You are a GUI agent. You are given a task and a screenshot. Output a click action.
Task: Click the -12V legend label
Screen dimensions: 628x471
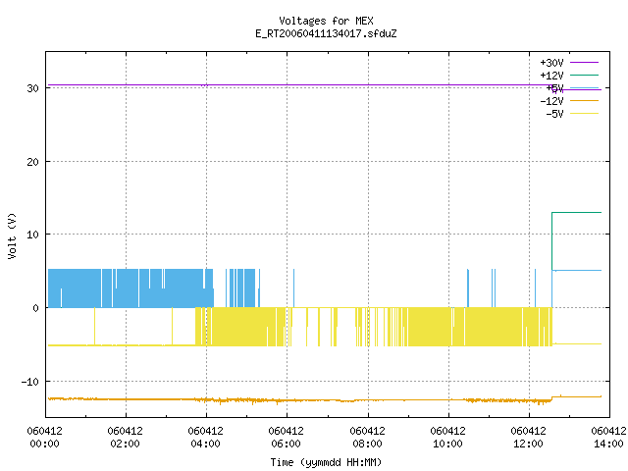[x=551, y=101]
